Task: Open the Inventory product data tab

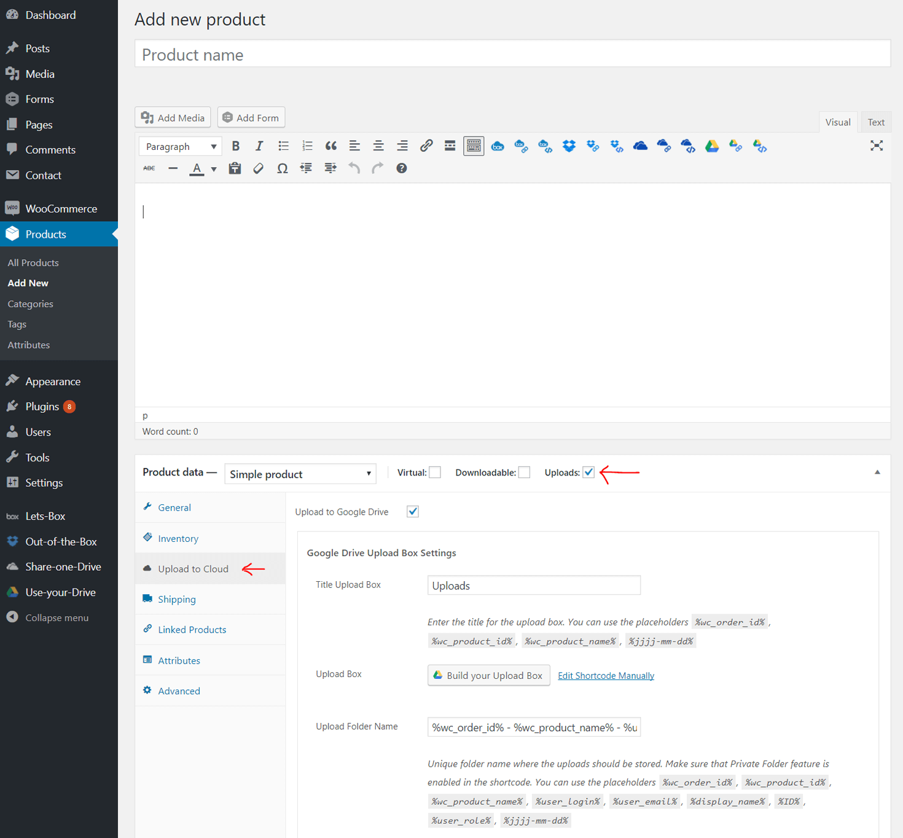Action: (210, 538)
